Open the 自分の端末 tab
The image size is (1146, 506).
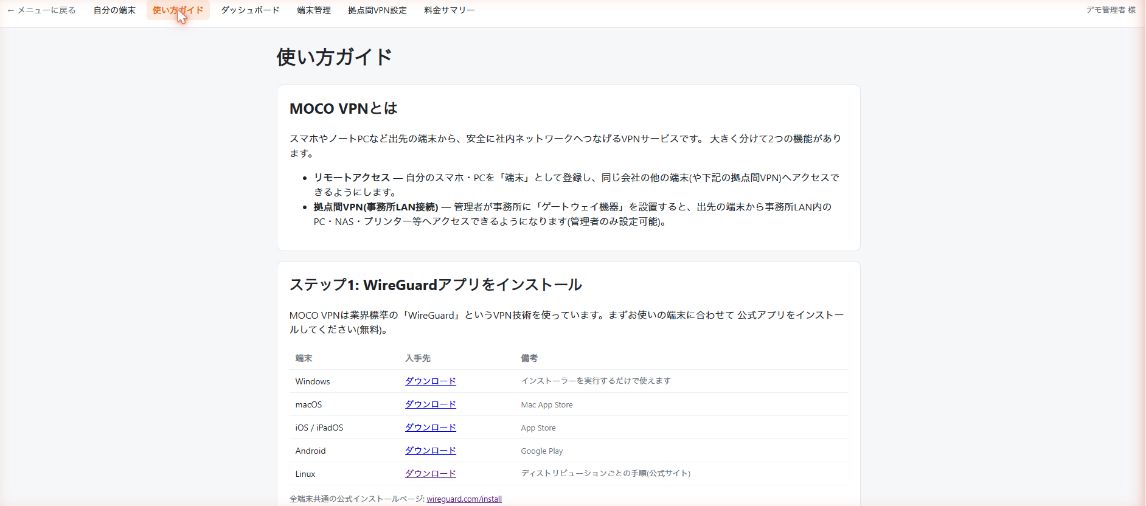coord(114,10)
